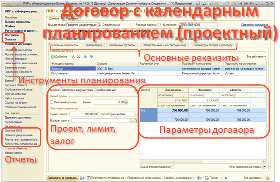
Task: Click the blue move up arrow
Action: 85,56
